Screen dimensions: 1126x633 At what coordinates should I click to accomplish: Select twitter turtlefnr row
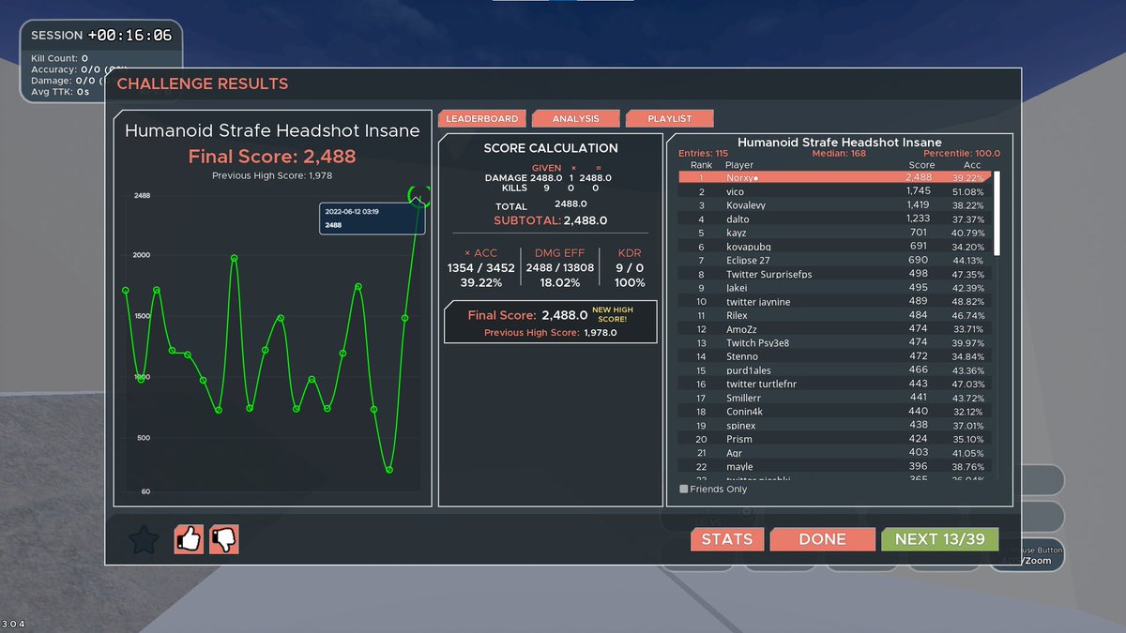pos(834,384)
